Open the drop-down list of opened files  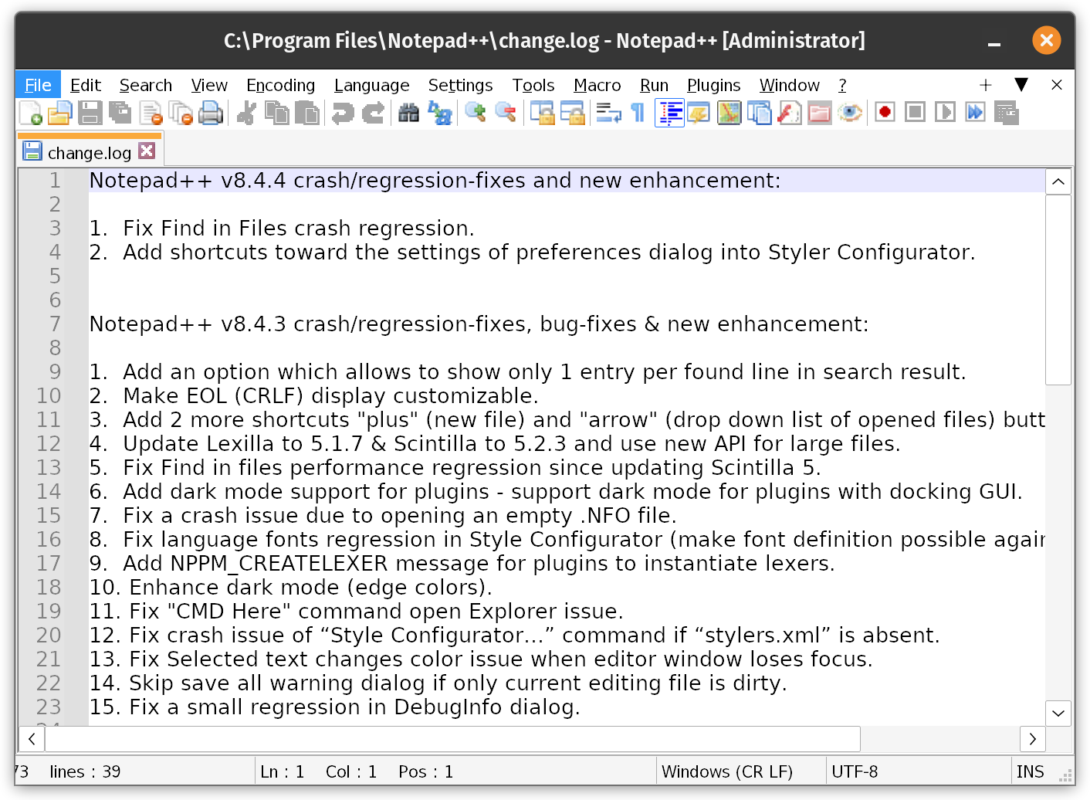[x=1021, y=84]
